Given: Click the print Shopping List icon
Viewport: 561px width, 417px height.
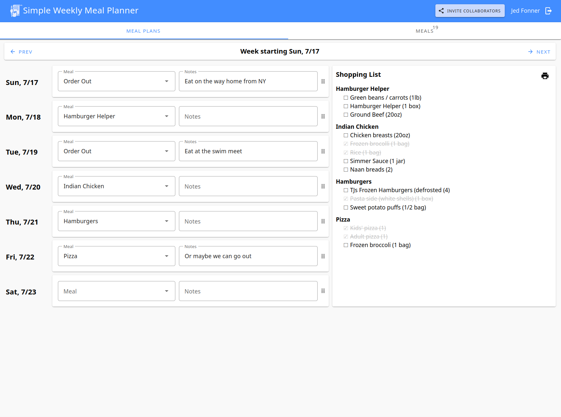Looking at the screenshot, I should [545, 75].
